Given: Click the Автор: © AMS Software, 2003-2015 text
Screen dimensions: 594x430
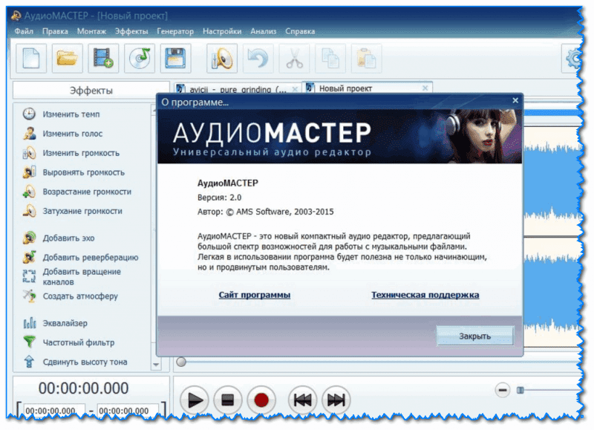Looking at the screenshot, I should [x=266, y=212].
